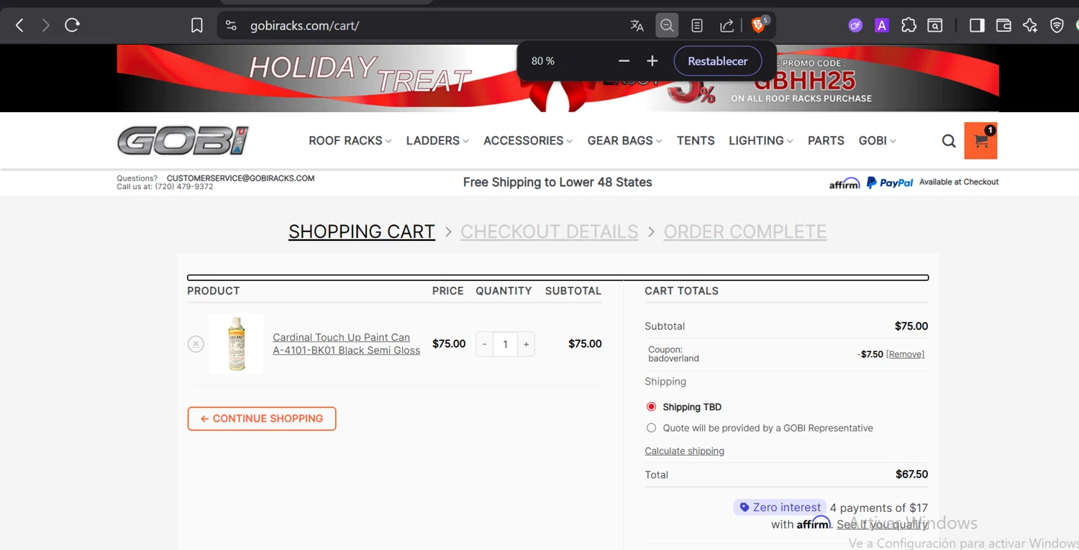This screenshot has height=550, width=1079.
Task: Decrease zoom with minus in zoom popup
Action: point(624,61)
